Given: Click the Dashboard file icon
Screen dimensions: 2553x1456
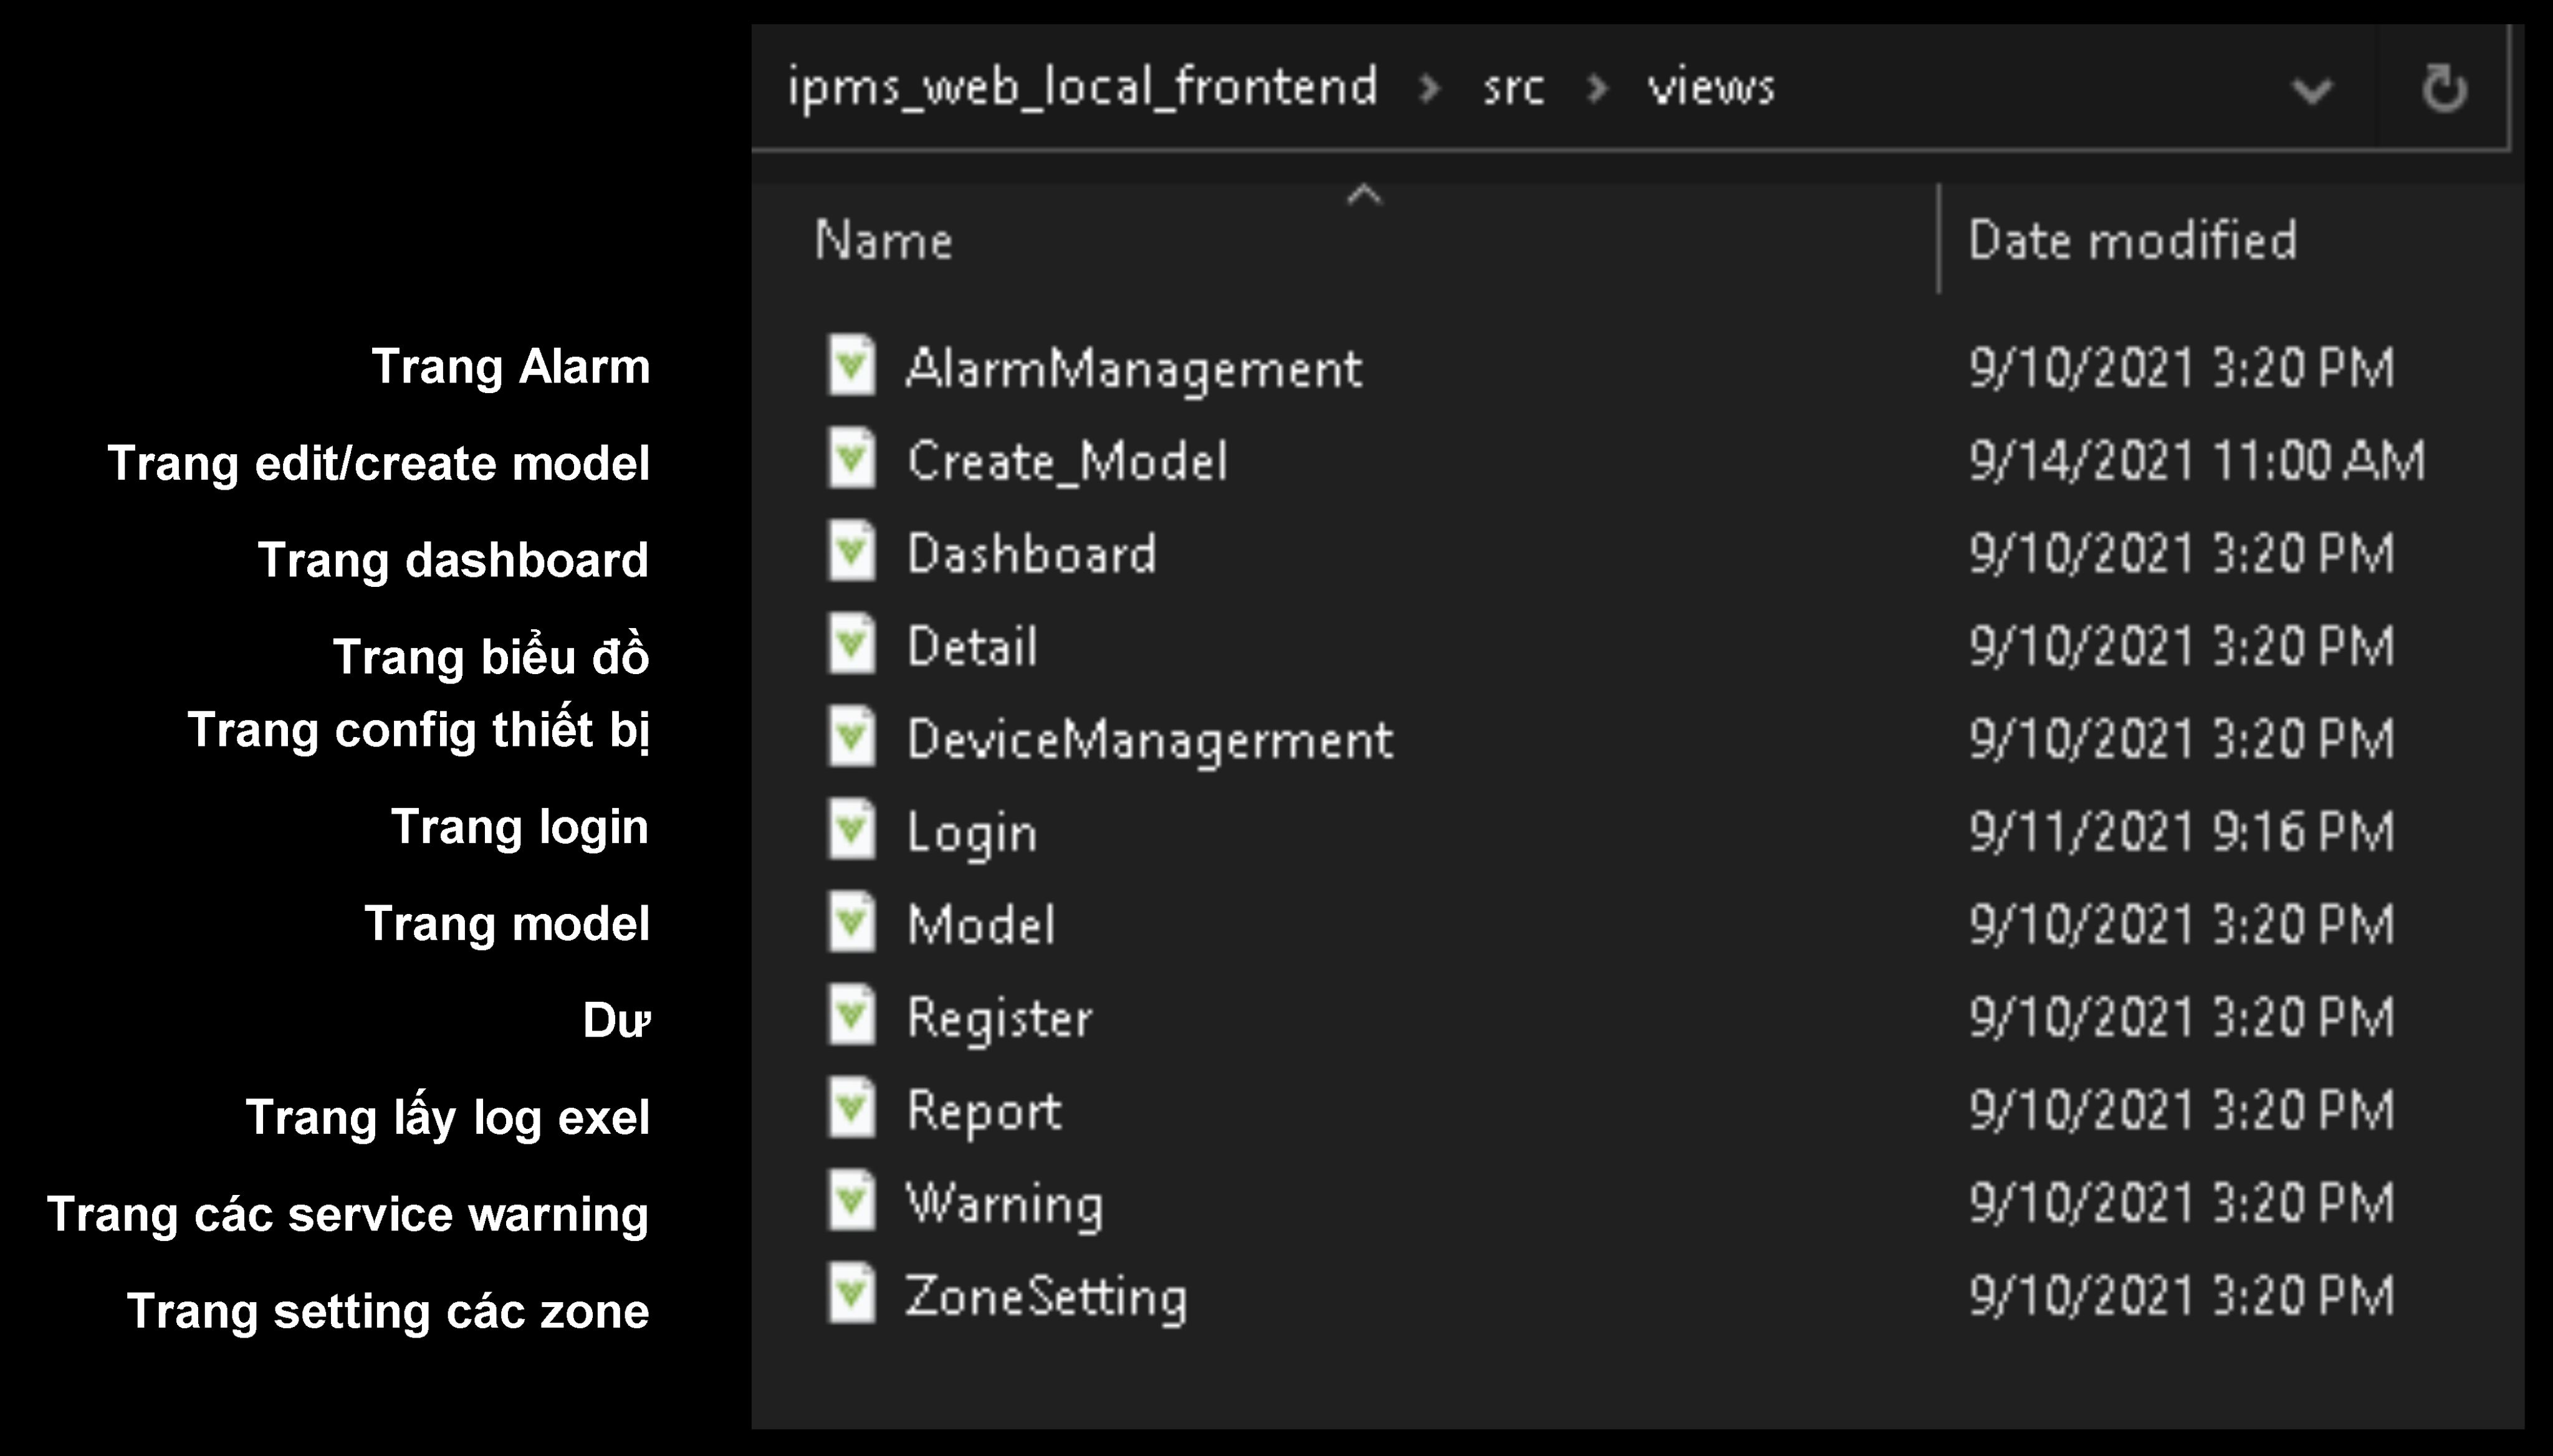Looking at the screenshot, I should [851, 552].
